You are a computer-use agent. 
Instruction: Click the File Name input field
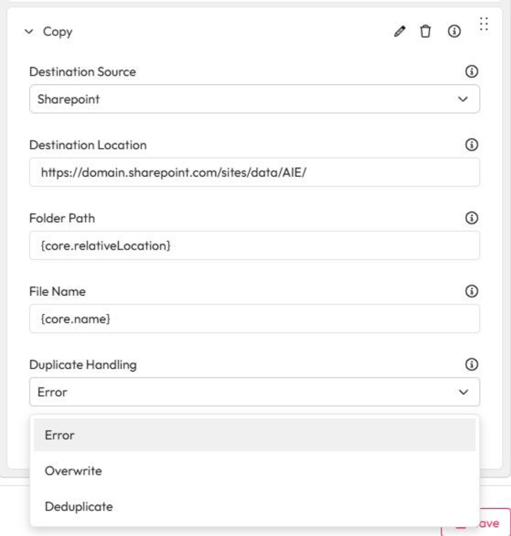pyautogui.click(x=254, y=319)
